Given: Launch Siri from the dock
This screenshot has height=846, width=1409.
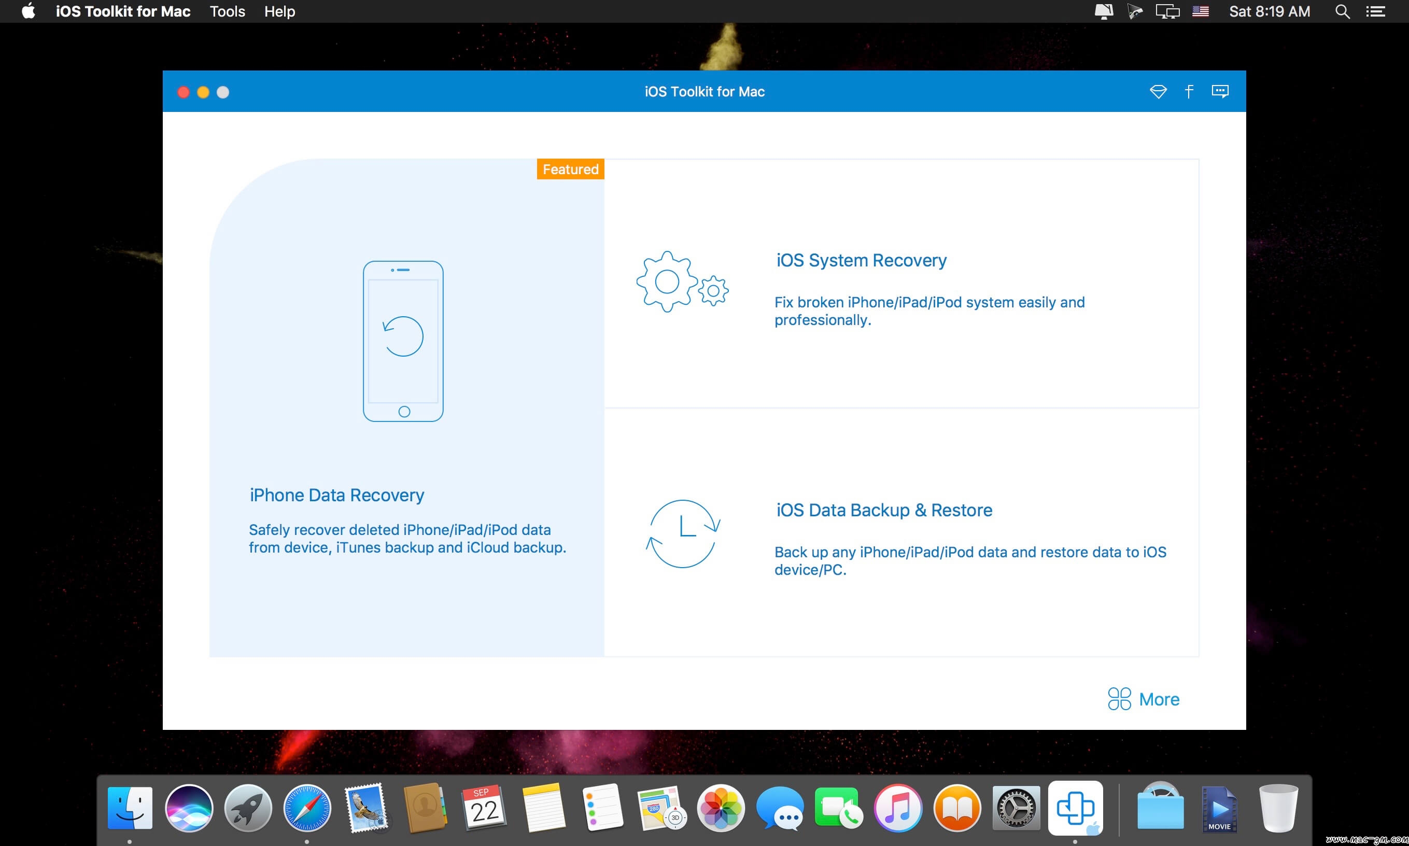Looking at the screenshot, I should tap(189, 808).
